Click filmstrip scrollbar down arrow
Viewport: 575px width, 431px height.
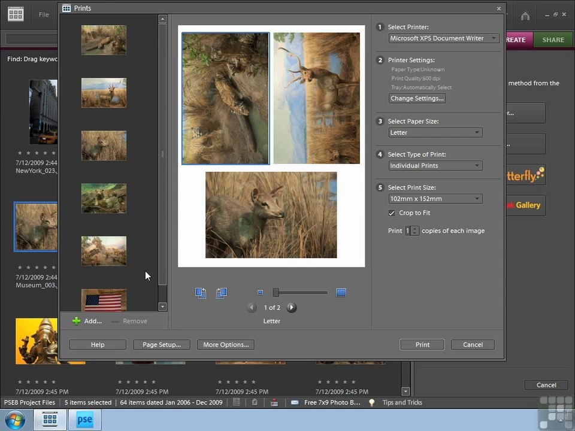point(162,306)
